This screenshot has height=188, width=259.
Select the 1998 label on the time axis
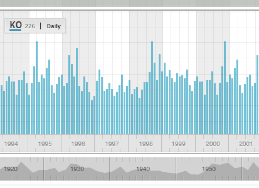[146, 144]
